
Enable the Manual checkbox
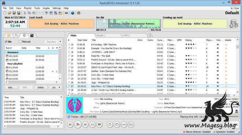(20, 42)
